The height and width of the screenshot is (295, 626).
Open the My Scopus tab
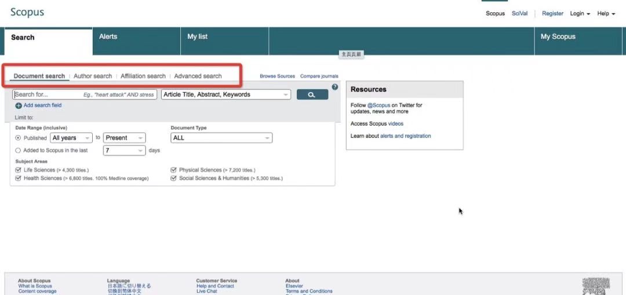click(x=578, y=41)
